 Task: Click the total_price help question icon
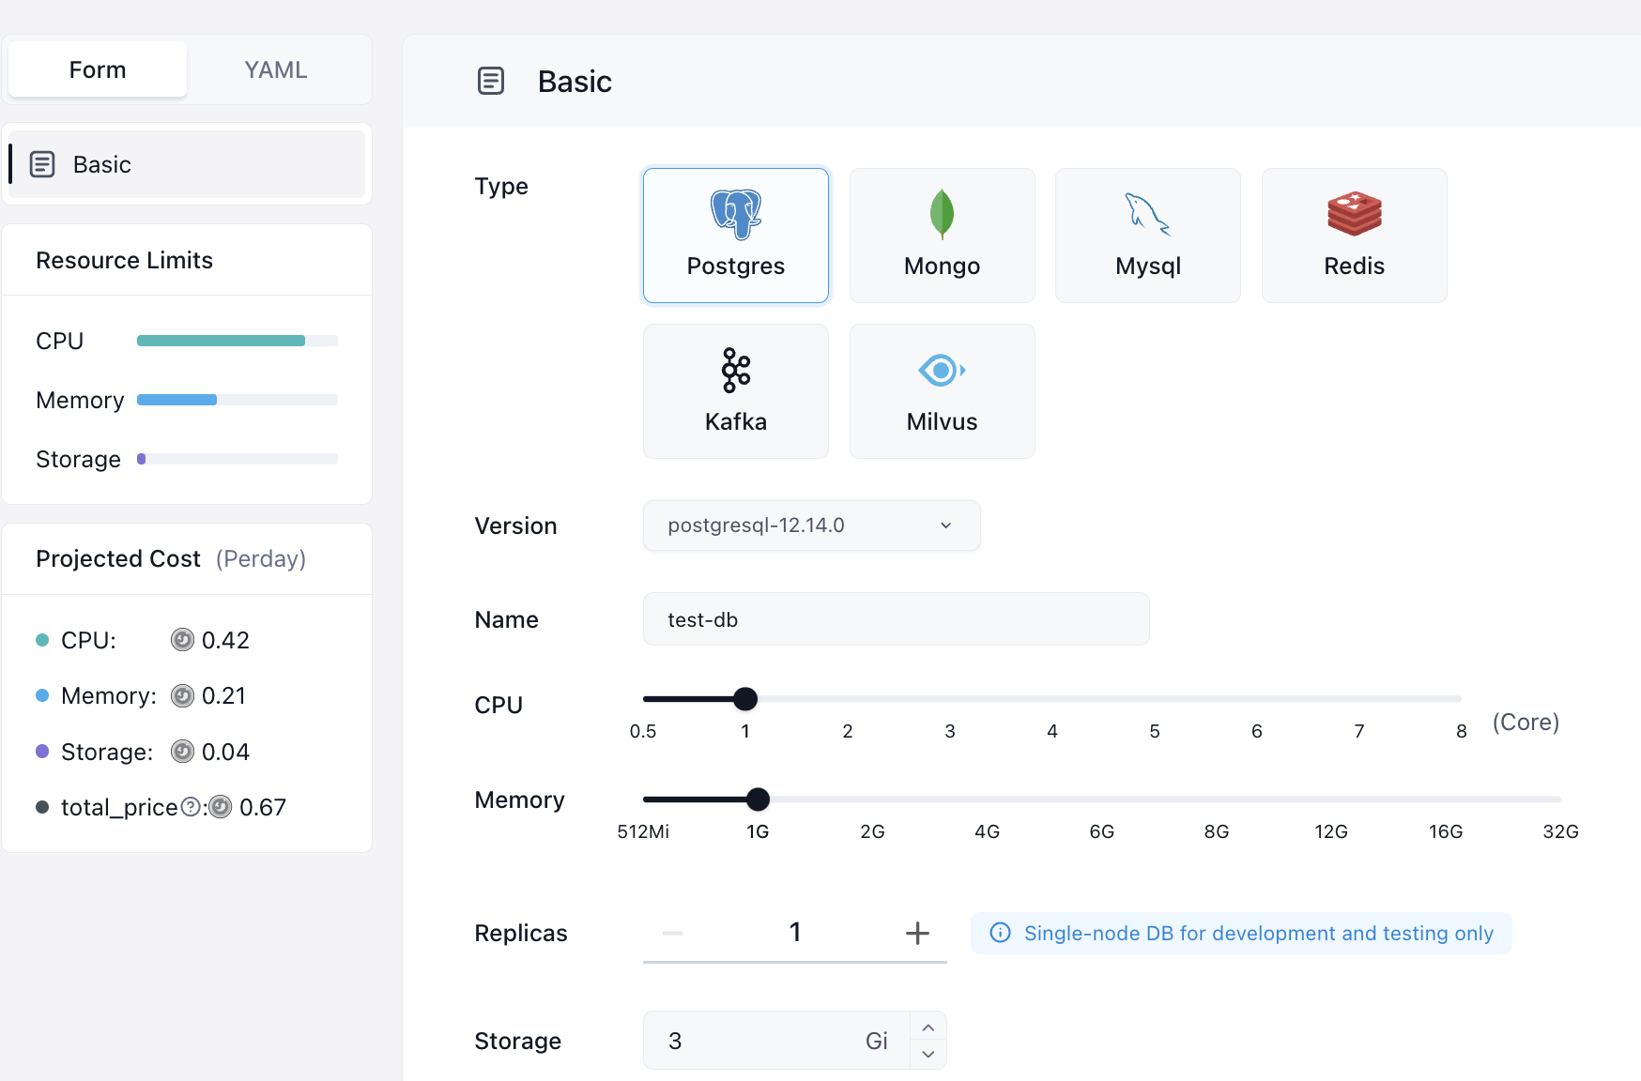[x=191, y=807]
